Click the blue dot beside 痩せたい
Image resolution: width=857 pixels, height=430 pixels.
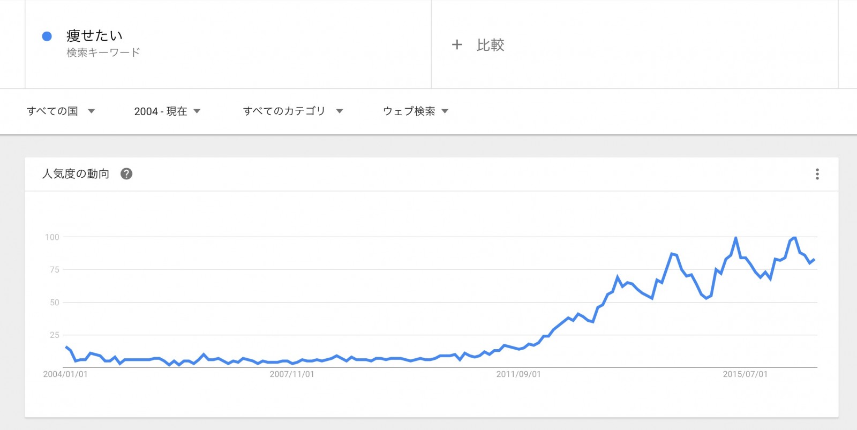(47, 36)
